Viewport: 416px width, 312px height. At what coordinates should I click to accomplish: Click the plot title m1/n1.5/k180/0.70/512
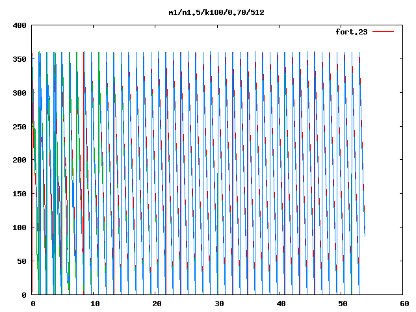[216, 12]
